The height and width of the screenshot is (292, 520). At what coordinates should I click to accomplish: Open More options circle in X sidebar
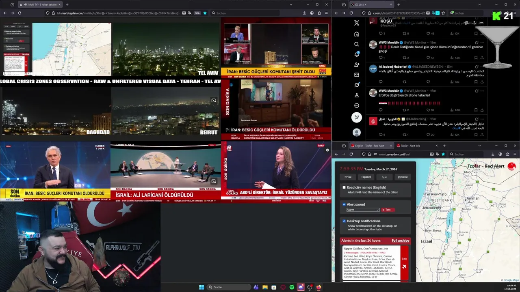(357, 105)
